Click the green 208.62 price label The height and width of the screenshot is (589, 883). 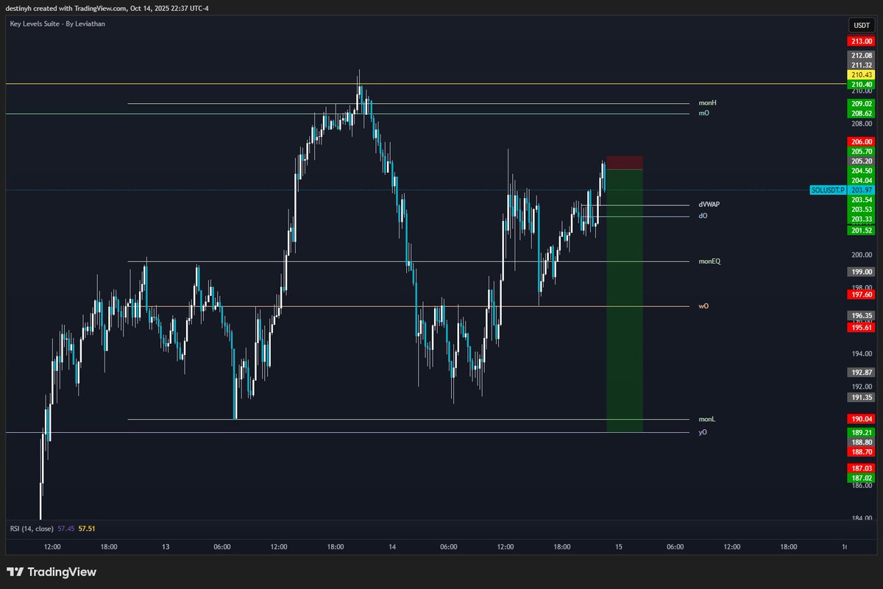(x=860, y=113)
